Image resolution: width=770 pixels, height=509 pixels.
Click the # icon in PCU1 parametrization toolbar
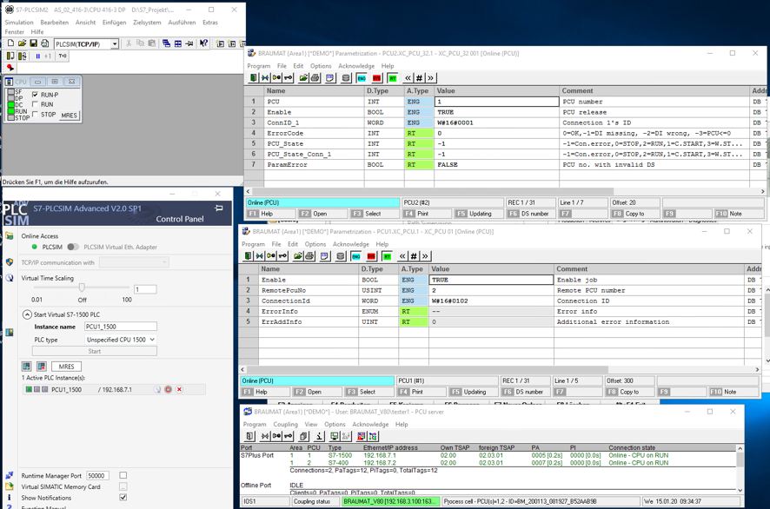(x=414, y=256)
